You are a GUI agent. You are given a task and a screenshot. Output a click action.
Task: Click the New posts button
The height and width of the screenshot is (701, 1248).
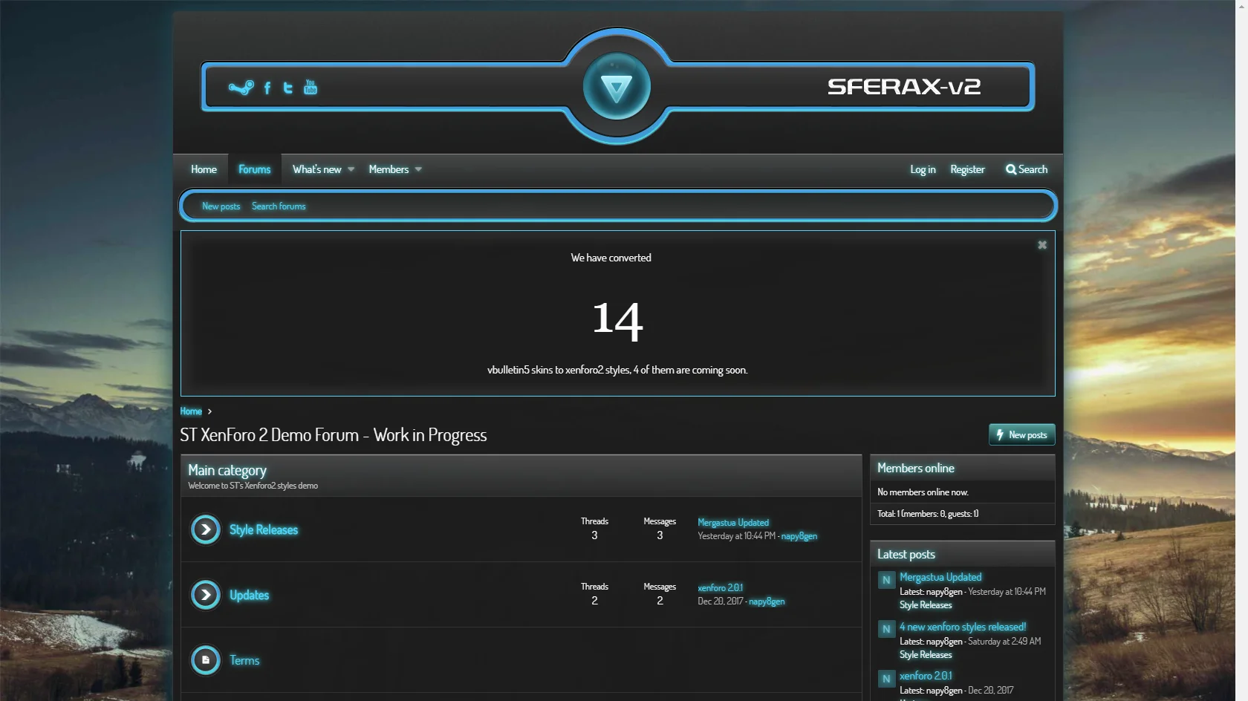pyautogui.click(x=1021, y=434)
